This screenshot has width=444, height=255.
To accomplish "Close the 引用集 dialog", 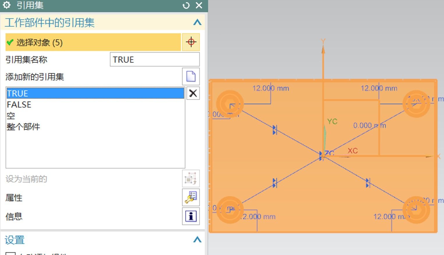I will (199, 5).
